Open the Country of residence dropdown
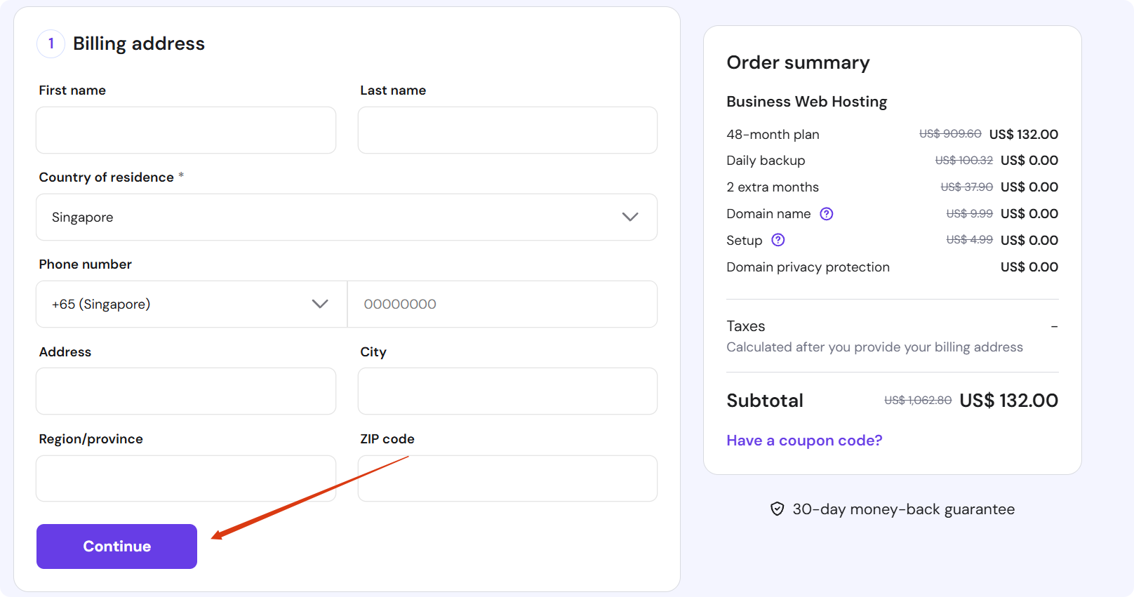The height and width of the screenshot is (597, 1134). coord(346,217)
